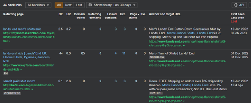Click the NOFOLLOW badge
The height and width of the screenshot is (103, 251).
[157, 57]
